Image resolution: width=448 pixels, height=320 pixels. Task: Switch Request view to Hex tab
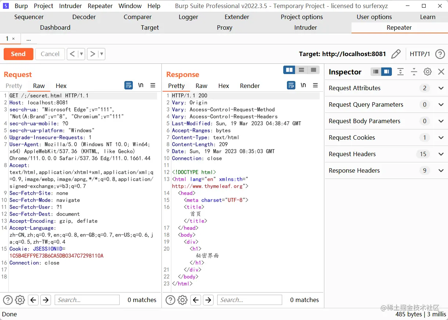[x=61, y=86]
